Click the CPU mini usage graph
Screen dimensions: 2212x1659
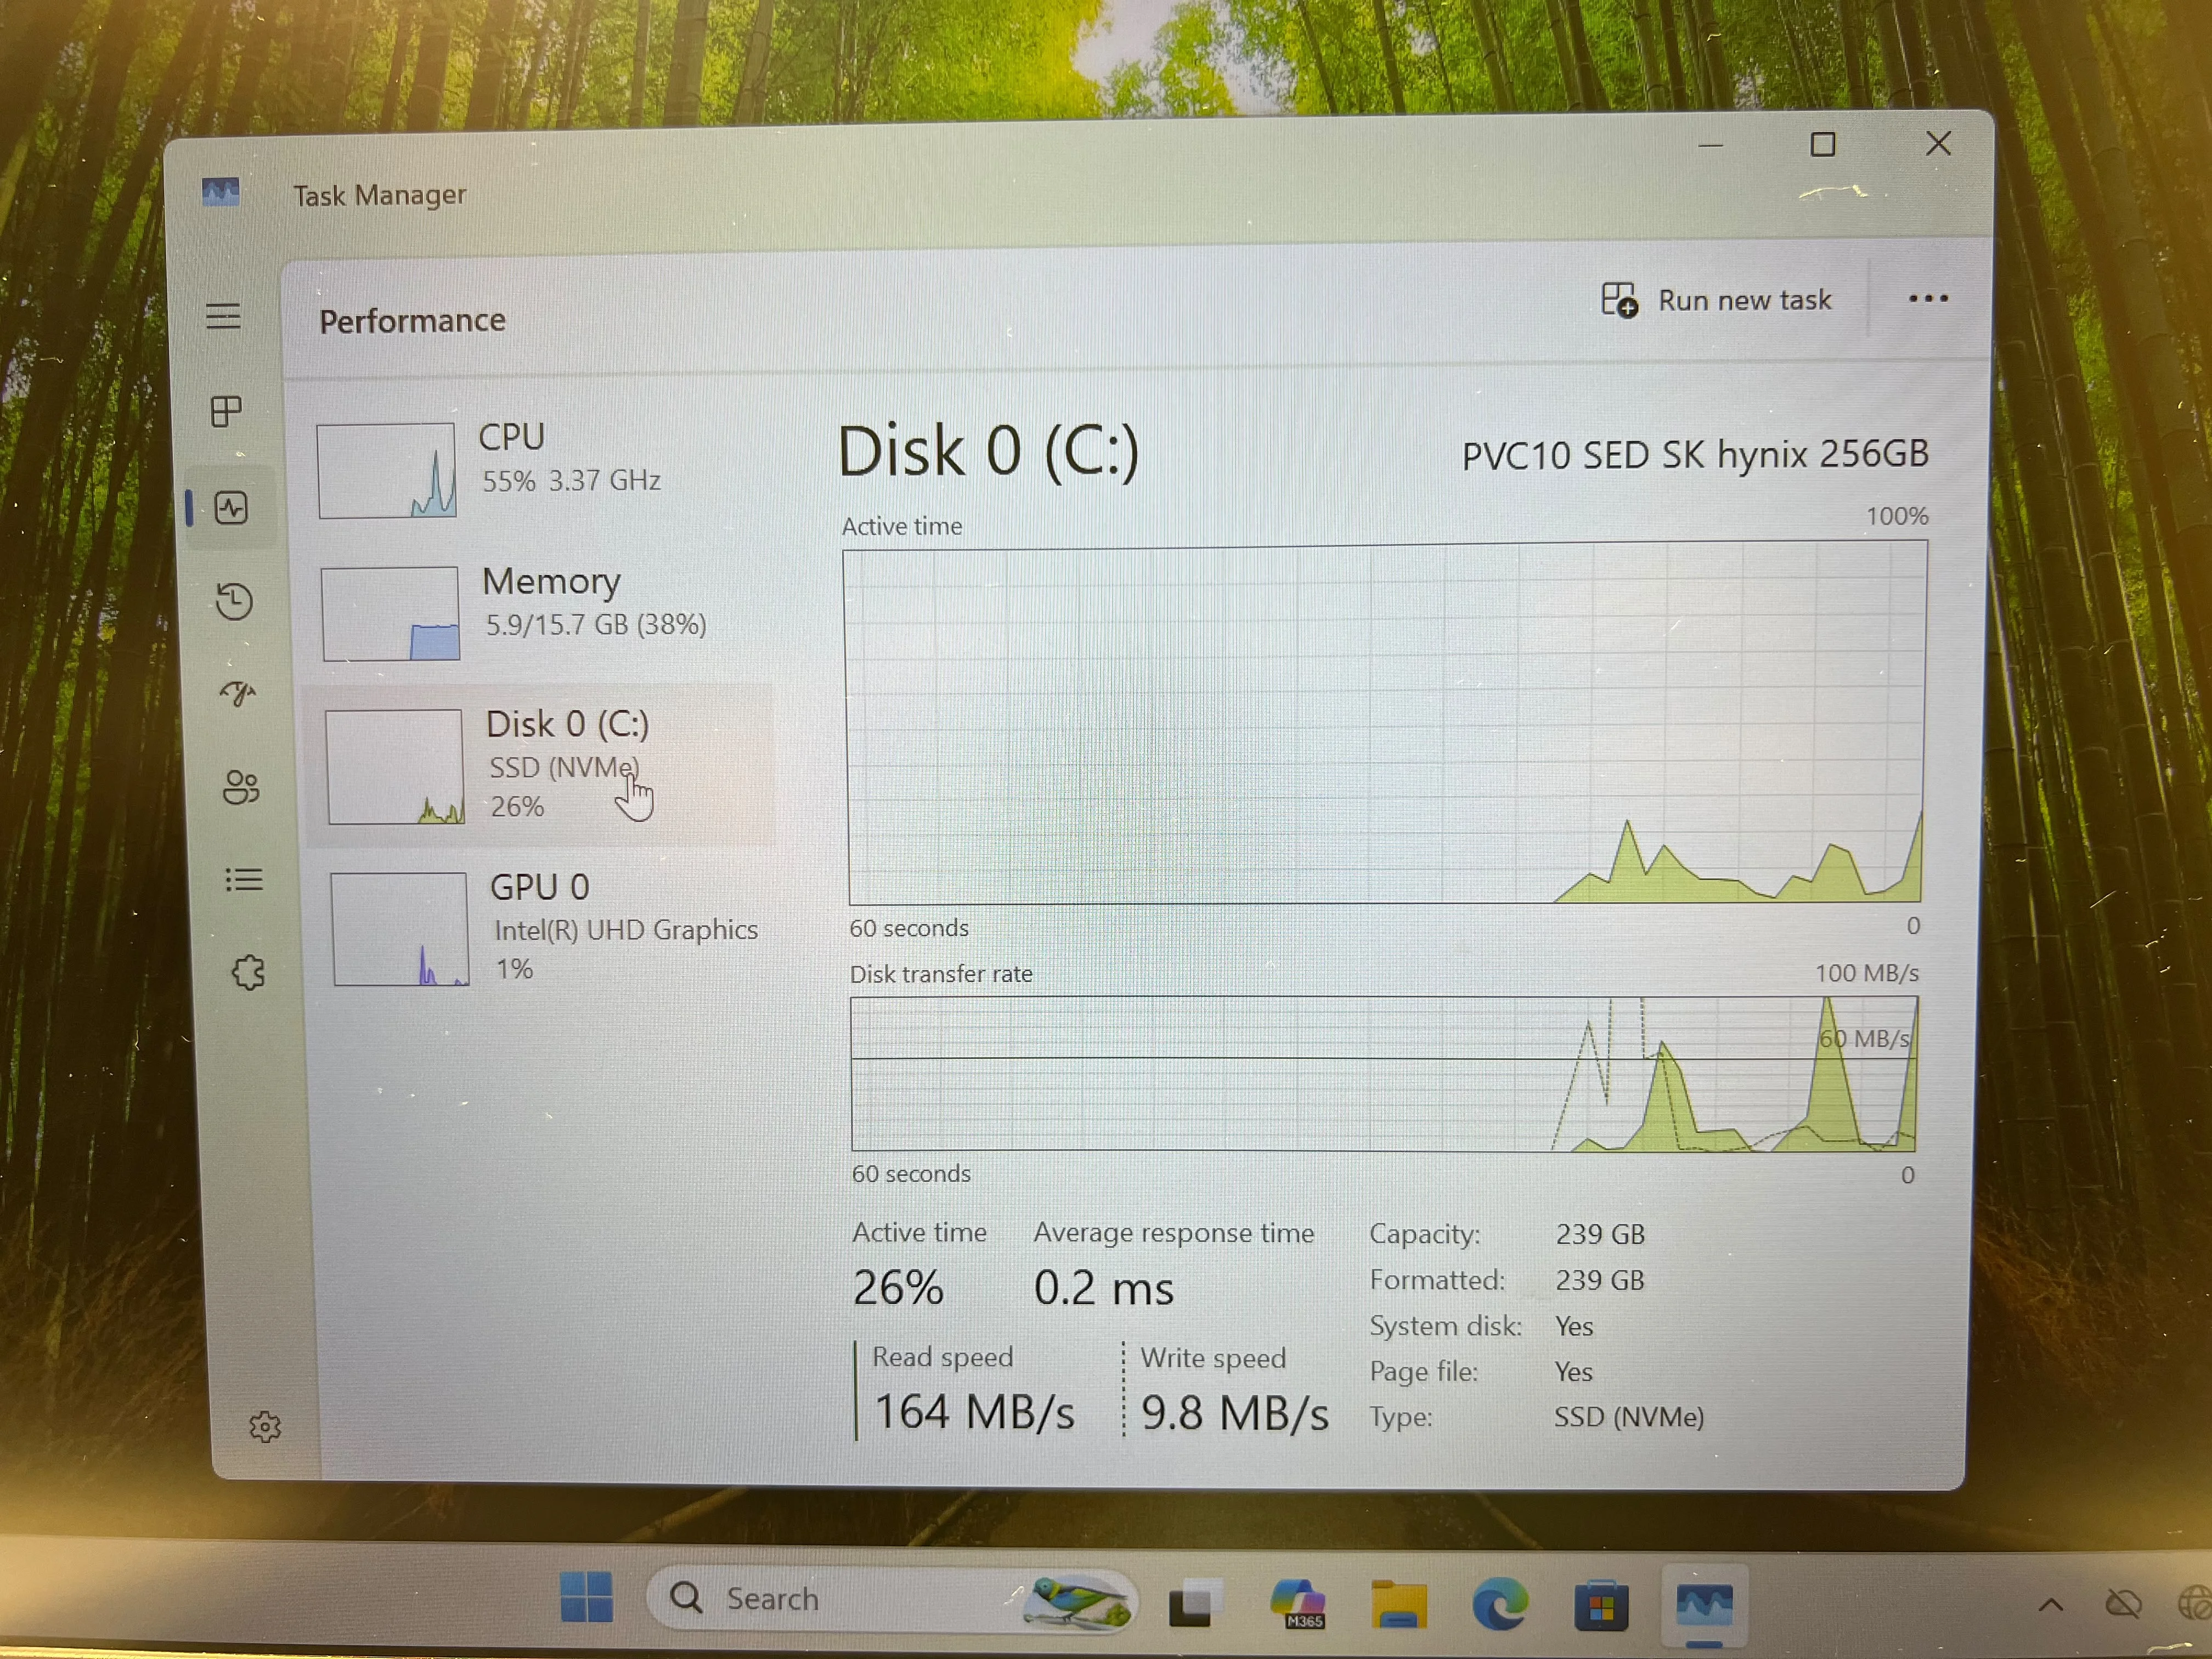[x=387, y=470]
